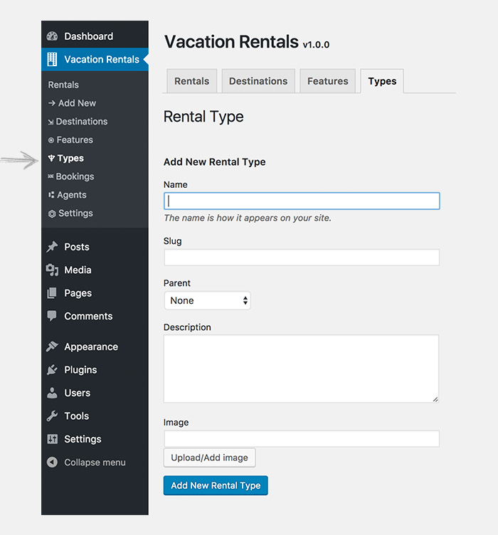Switch to the Destinations tab
This screenshot has height=535, width=498.
tap(258, 81)
